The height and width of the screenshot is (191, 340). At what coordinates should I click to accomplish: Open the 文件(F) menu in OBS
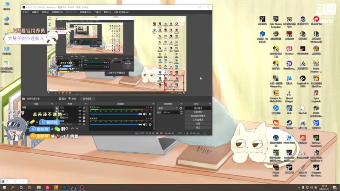25,12
